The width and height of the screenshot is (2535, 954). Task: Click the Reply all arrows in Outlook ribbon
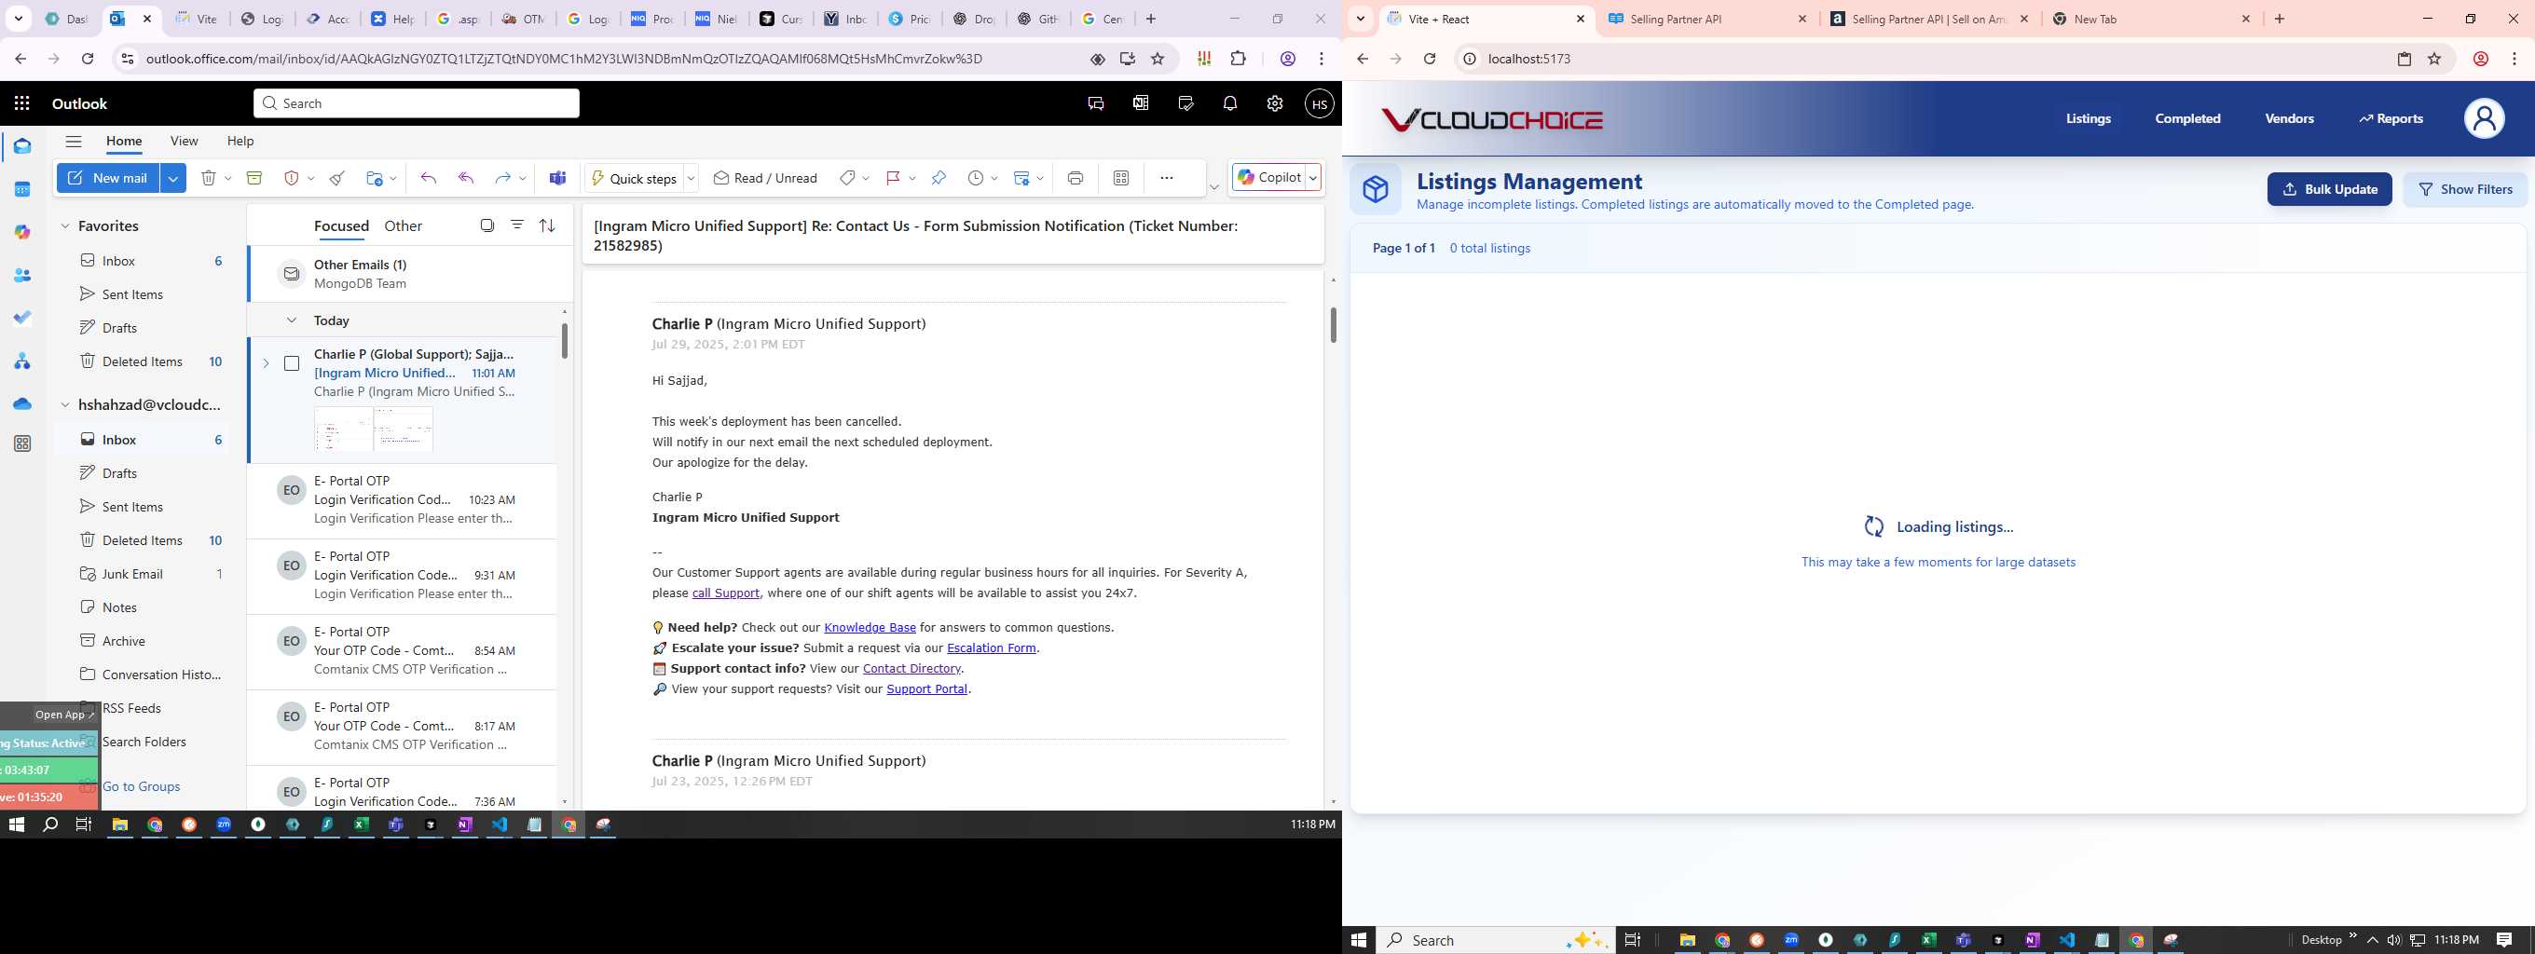click(466, 178)
